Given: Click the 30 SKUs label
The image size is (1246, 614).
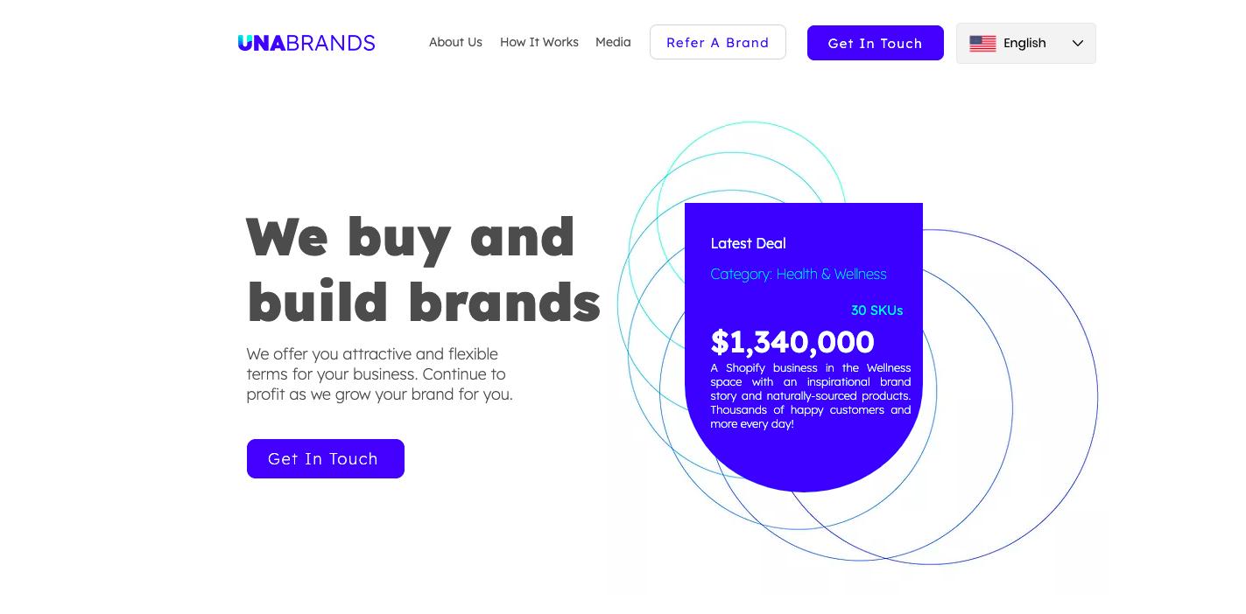Looking at the screenshot, I should point(876,310).
